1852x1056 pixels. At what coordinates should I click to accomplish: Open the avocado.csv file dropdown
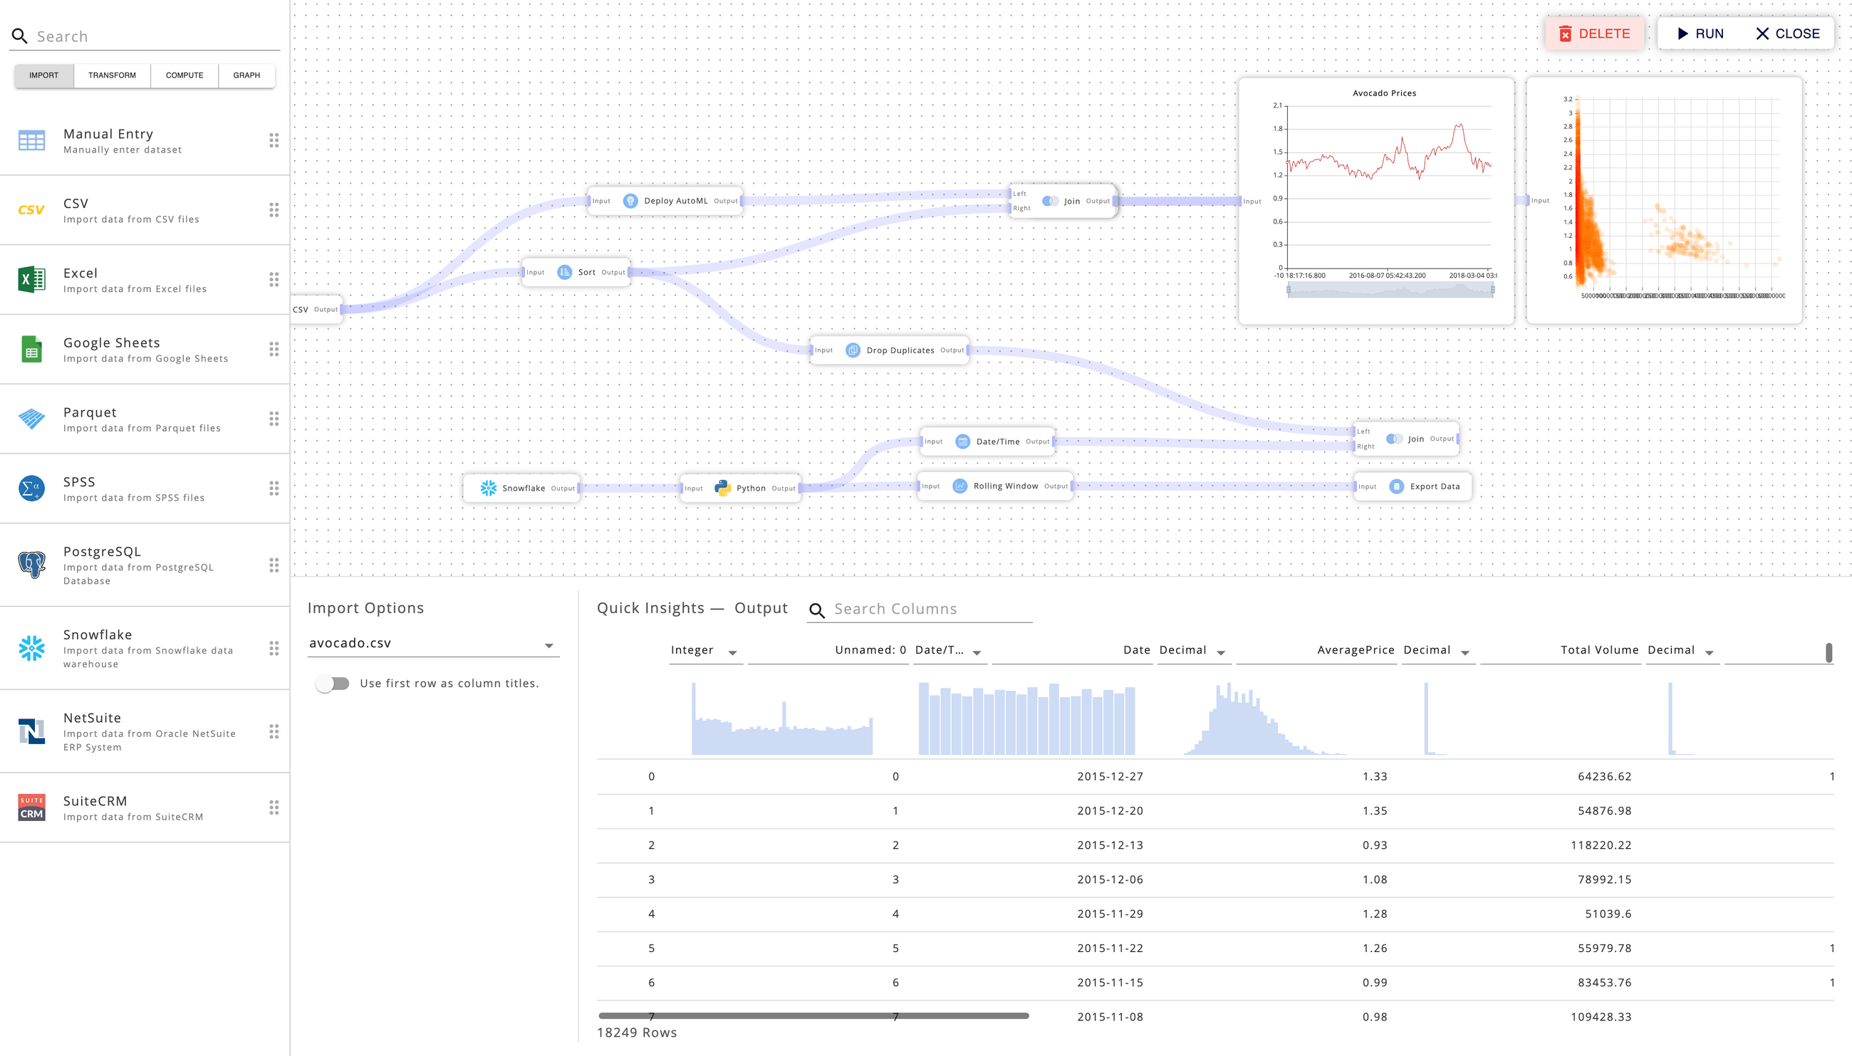(x=548, y=644)
